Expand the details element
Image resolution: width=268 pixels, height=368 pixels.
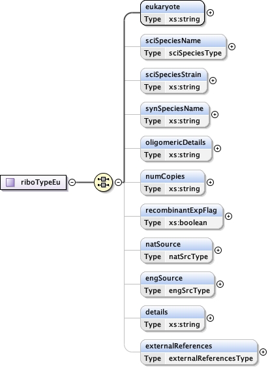click(211, 318)
